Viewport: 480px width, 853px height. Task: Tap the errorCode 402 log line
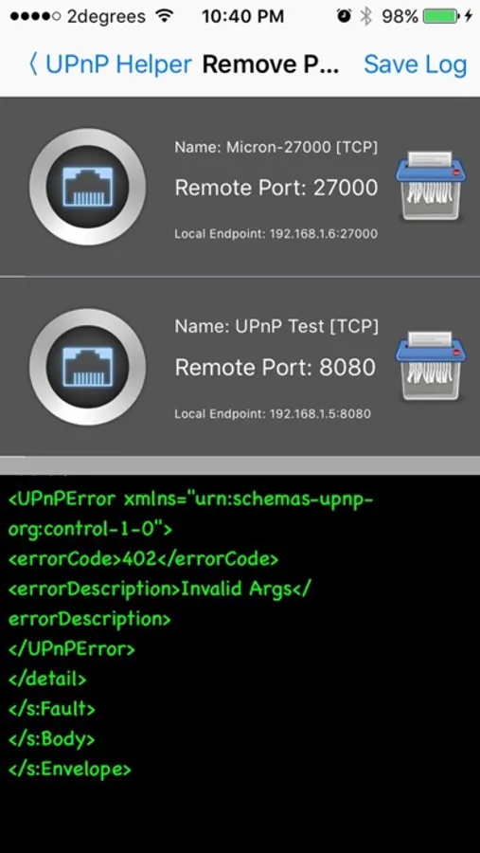[144, 558]
